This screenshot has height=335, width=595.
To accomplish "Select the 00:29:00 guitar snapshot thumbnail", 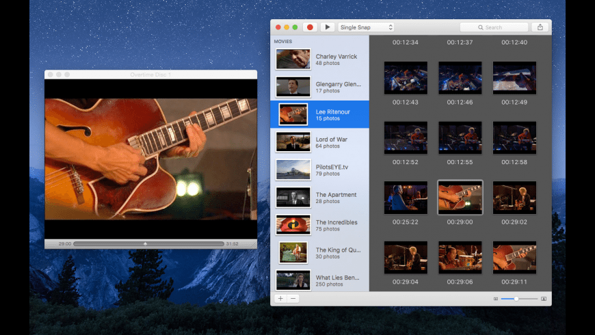I will coord(460,198).
